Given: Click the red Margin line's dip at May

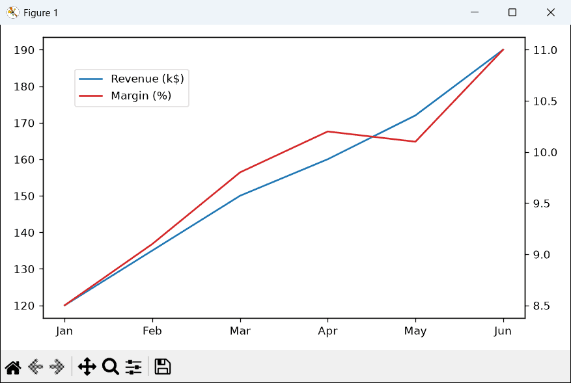Looking at the screenshot, I should [415, 142].
